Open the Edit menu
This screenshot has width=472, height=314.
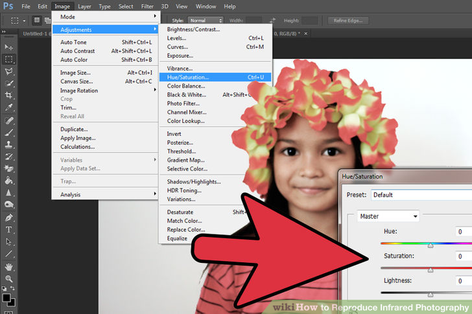click(42, 6)
